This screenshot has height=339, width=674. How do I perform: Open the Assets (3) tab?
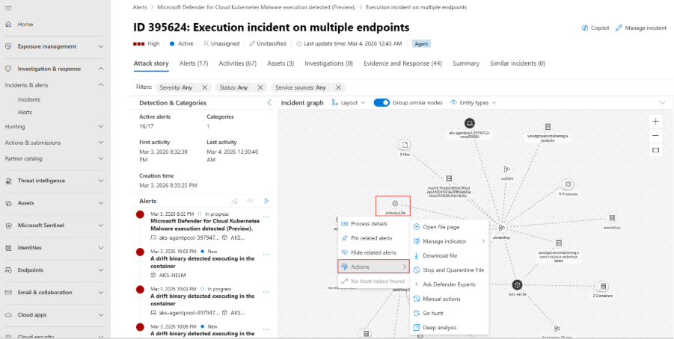[x=281, y=63]
